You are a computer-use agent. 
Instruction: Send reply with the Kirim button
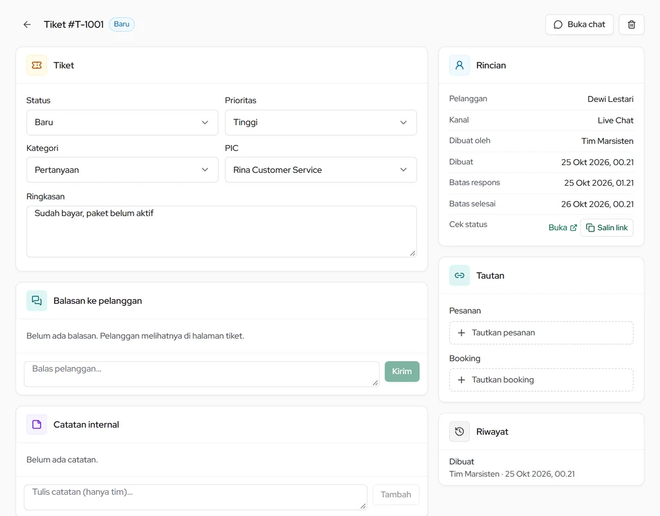point(402,372)
